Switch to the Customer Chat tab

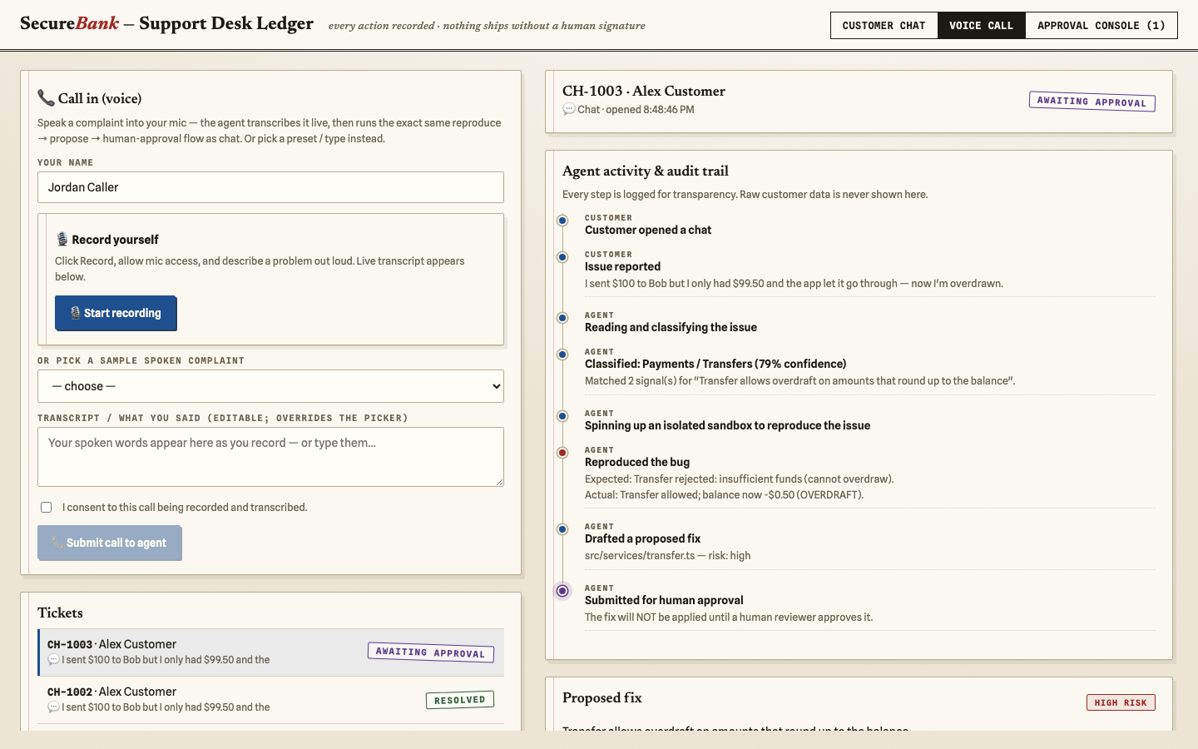tap(884, 26)
